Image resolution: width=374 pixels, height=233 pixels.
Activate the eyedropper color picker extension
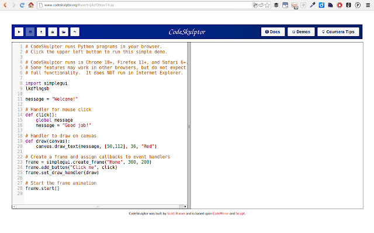pyautogui.click(x=313, y=5)
